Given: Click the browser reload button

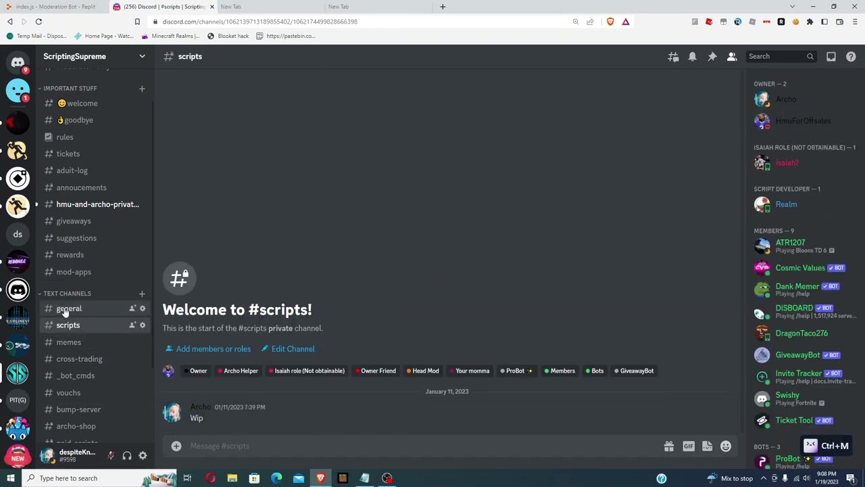Looking at the screenshot, I should click(39, 22).
